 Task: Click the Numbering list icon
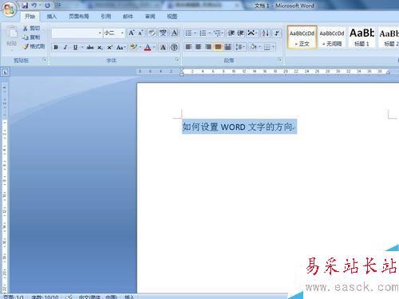pyautogui.click(x=203, y=33)
